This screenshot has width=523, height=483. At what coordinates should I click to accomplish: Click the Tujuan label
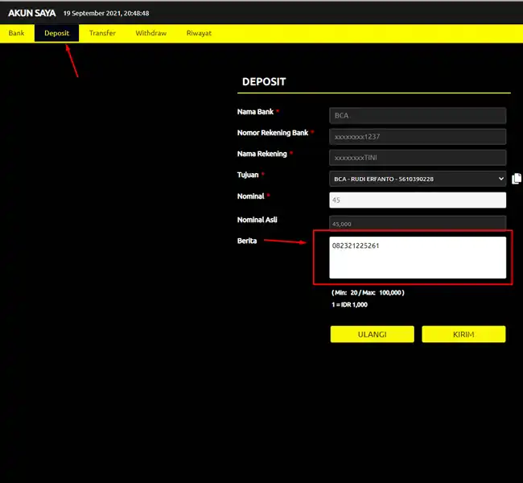248,175
